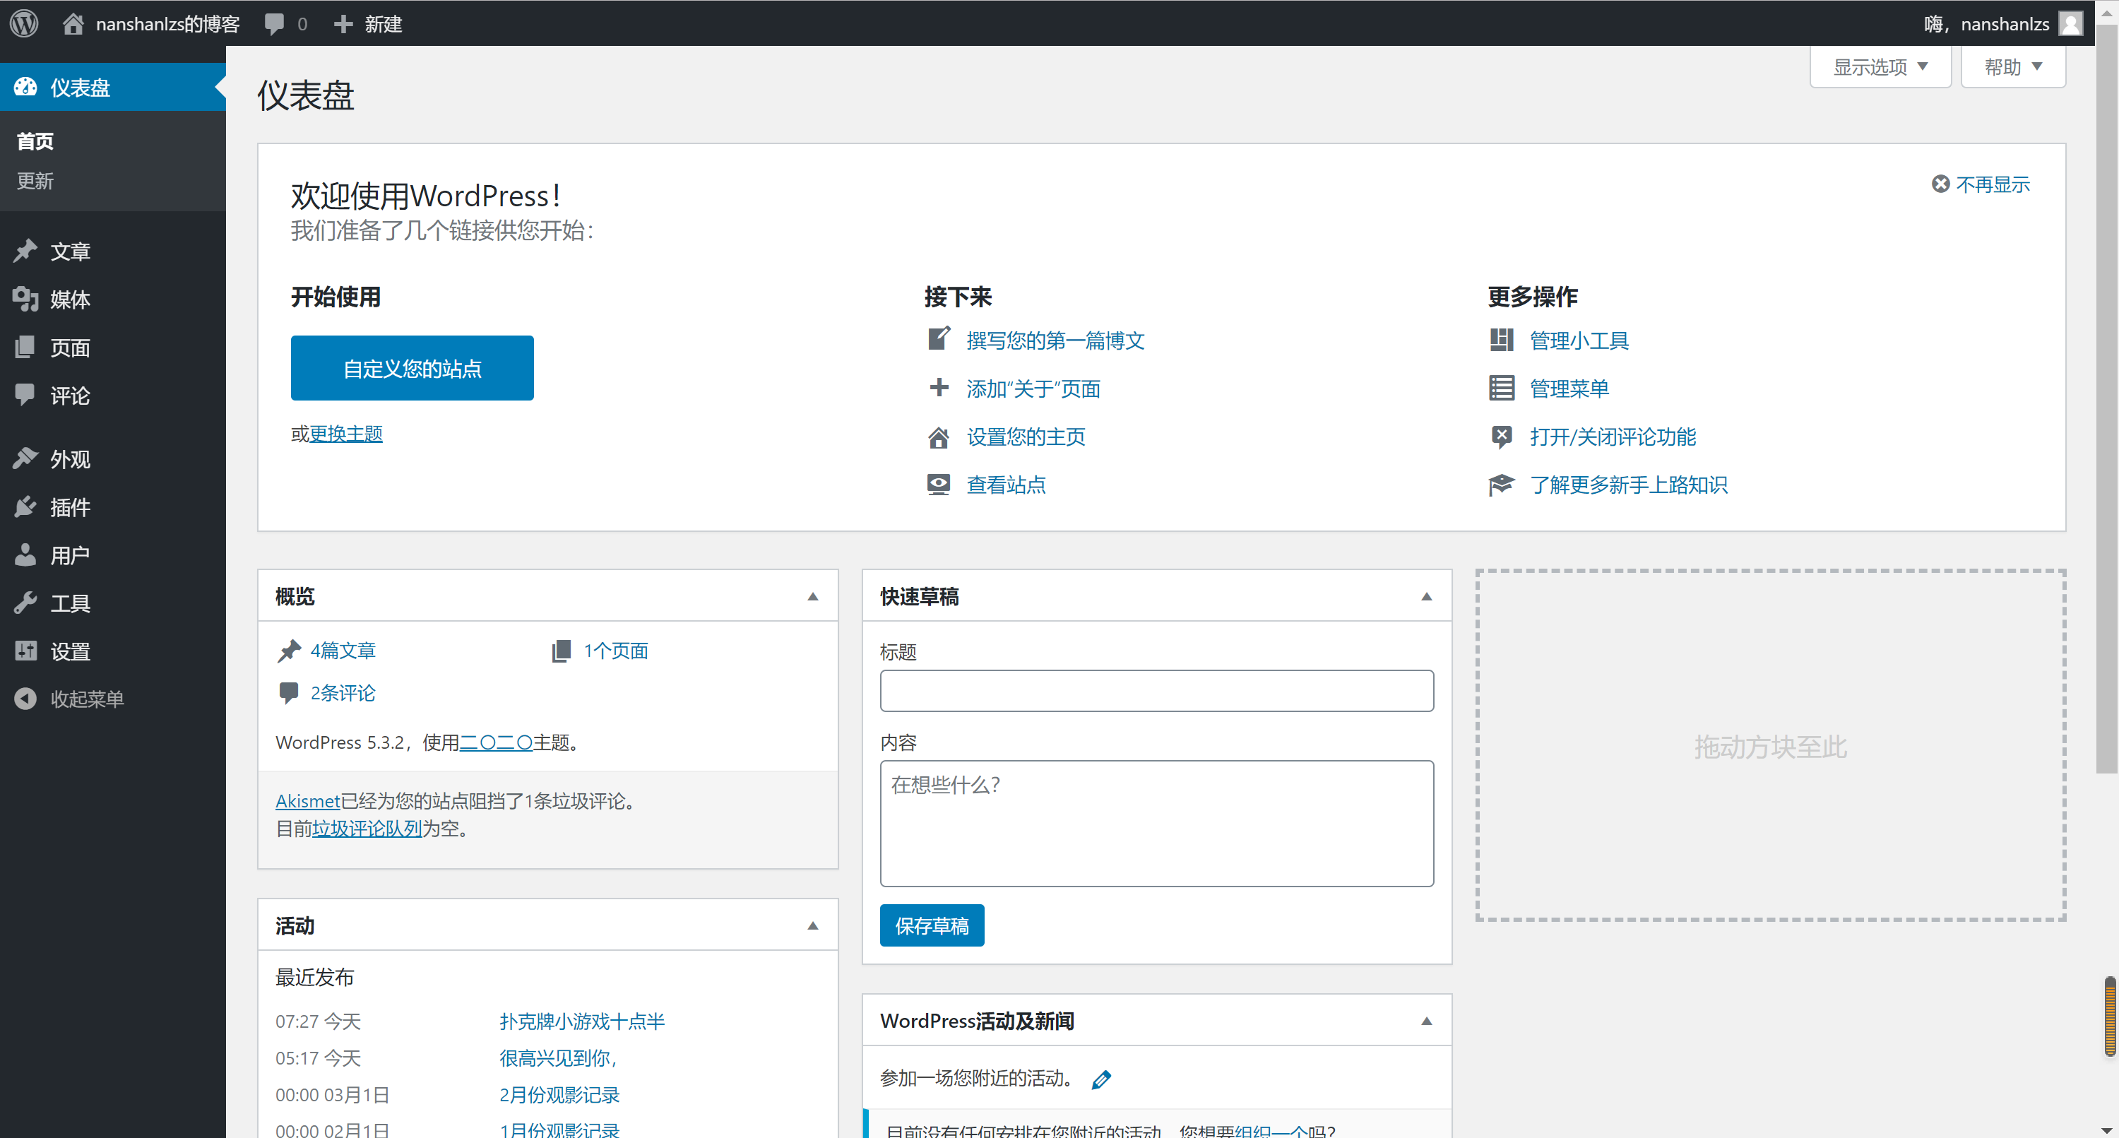Collapse the 快速草稿 panel

tap(1426, 595)
